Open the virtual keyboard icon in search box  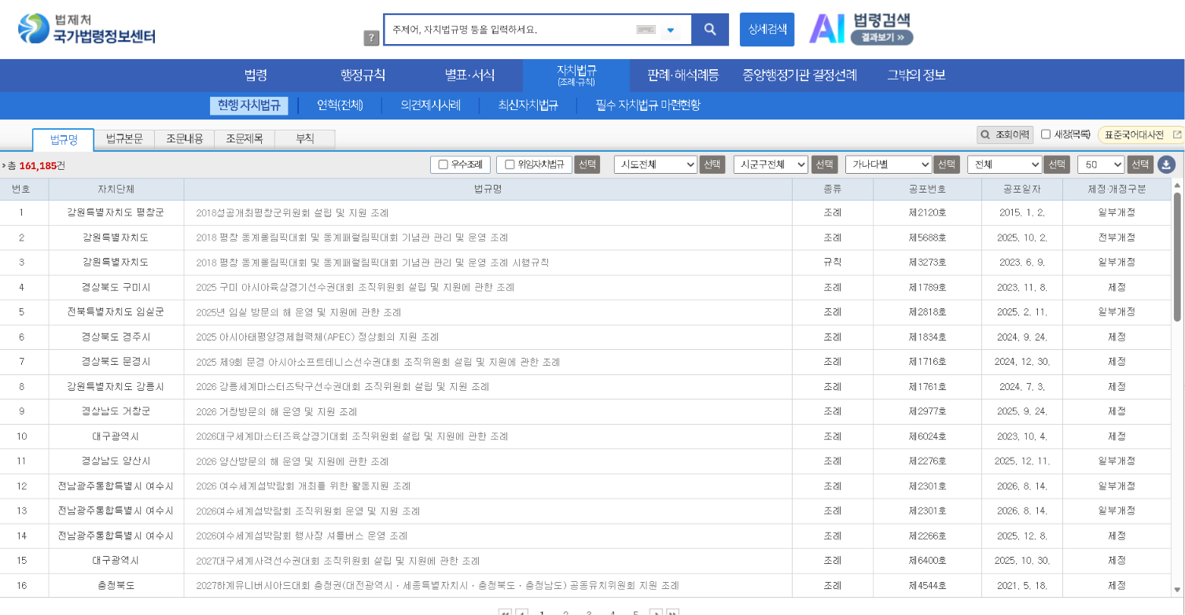click(x=646, y=30)
